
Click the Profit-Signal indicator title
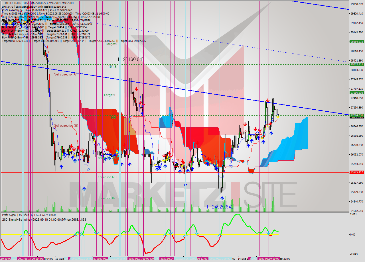pos(29,215)
